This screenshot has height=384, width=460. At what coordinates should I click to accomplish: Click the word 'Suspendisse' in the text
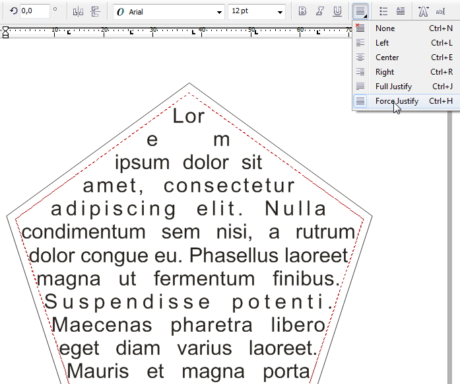(127, 302)
